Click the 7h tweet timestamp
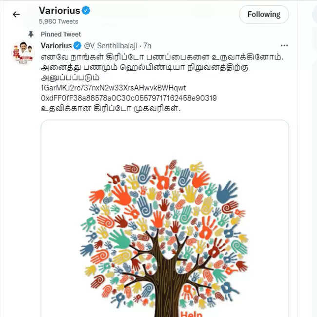Image resolution: width=317 pixels, height=317 pixels. pos(147,46)
